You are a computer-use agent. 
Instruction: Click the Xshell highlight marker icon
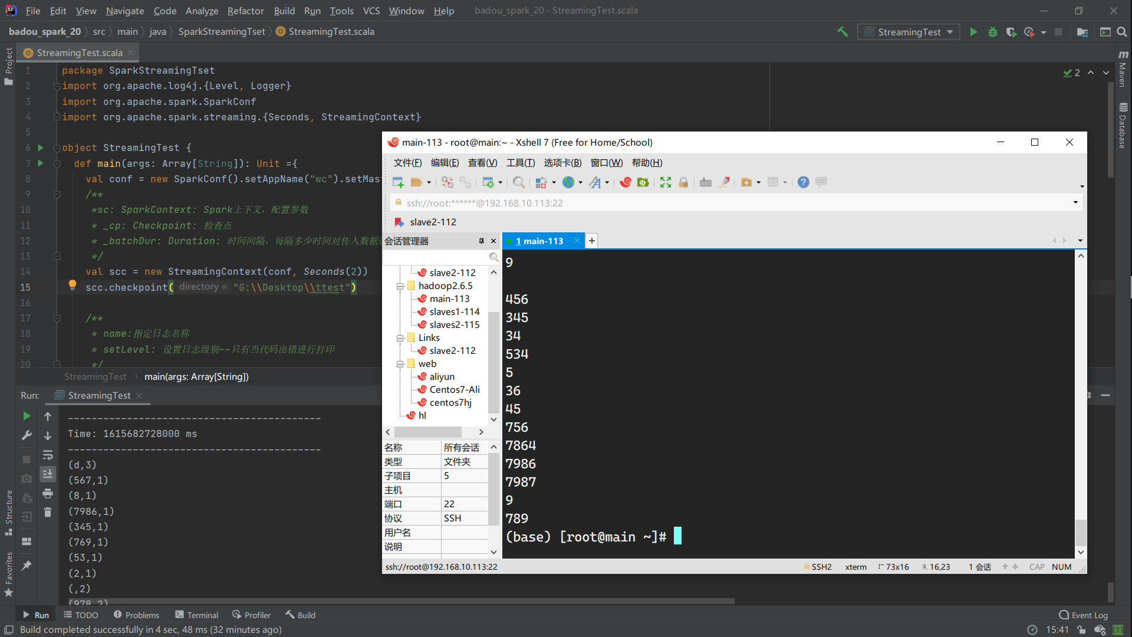(x=724, y=182)
